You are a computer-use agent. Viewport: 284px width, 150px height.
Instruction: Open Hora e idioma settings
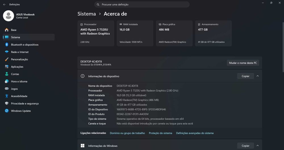29,81
